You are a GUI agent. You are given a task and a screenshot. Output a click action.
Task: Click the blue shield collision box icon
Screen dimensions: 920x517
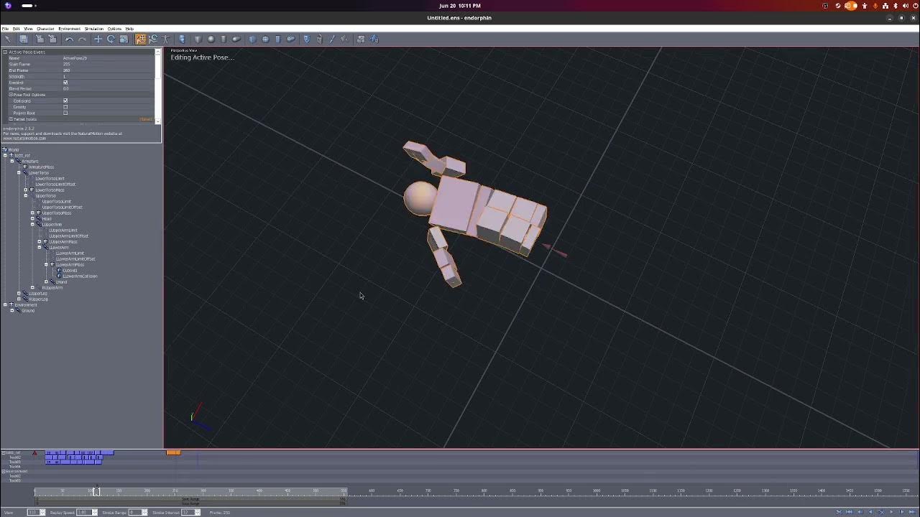click(x=252, y=39)
